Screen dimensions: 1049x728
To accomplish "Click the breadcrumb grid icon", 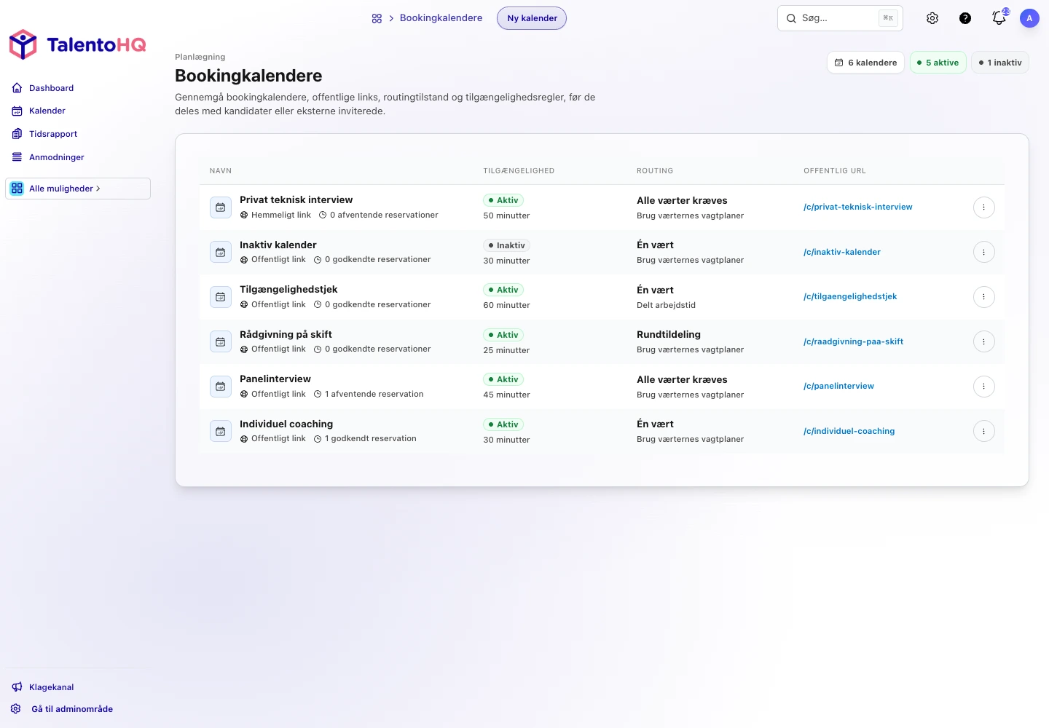I will point(377,18).
